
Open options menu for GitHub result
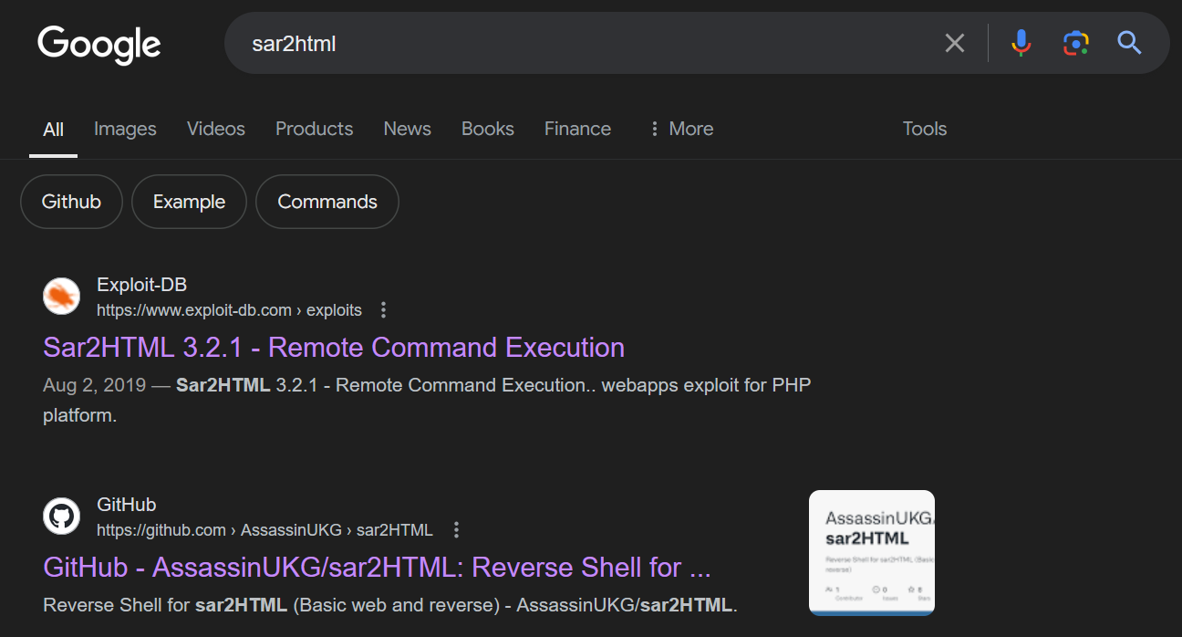(456, 530)
